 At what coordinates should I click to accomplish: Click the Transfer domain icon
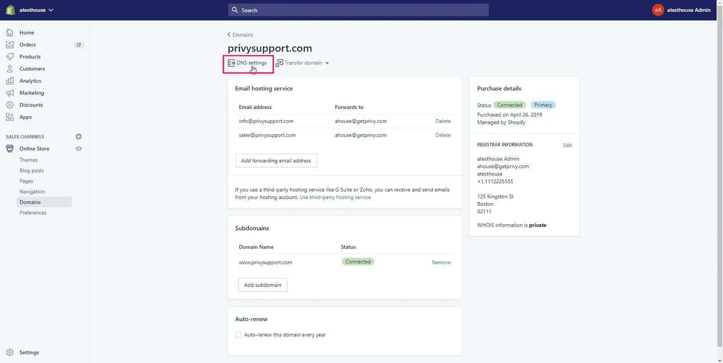[x=279, y=63]
